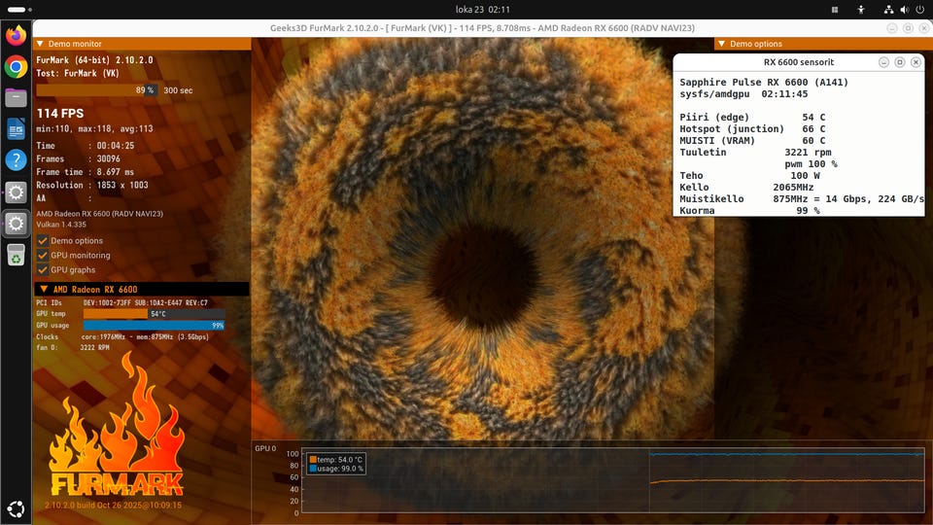The height and width of the screenshot is (525, 933).
Task: Click the fan 0: 3222 RPM row
Action: (x=73, y=348)
